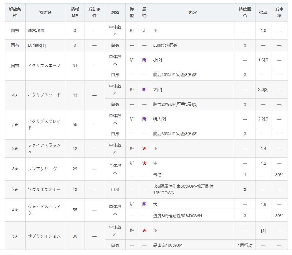Screen dimensions: 292x255
Task: Click the 内容 column header
Action: [193, 12]
